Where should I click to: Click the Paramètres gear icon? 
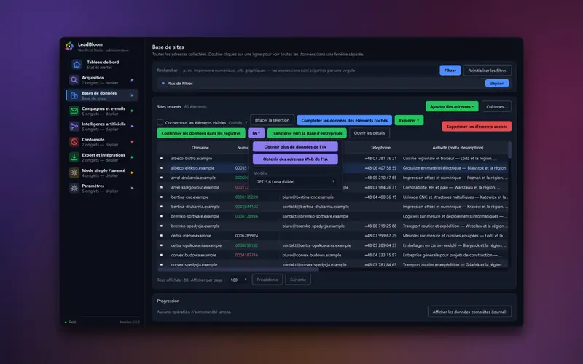click(74, 189)
